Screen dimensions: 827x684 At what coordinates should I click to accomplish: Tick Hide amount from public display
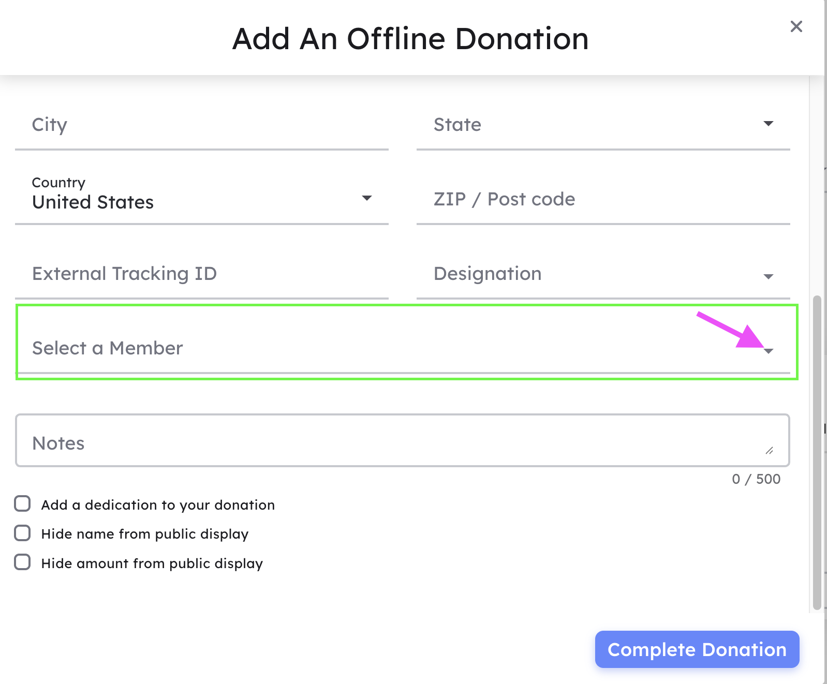pyautogui.click(x=22, y=562)
